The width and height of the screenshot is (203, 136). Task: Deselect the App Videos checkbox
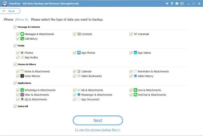coord(131,53)
